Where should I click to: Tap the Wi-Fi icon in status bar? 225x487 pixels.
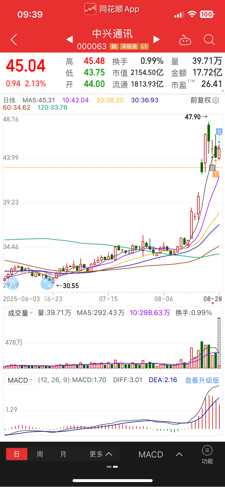192,14
